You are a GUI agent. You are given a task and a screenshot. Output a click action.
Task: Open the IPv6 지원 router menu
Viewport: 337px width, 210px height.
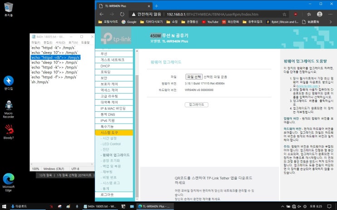point(114,120)
